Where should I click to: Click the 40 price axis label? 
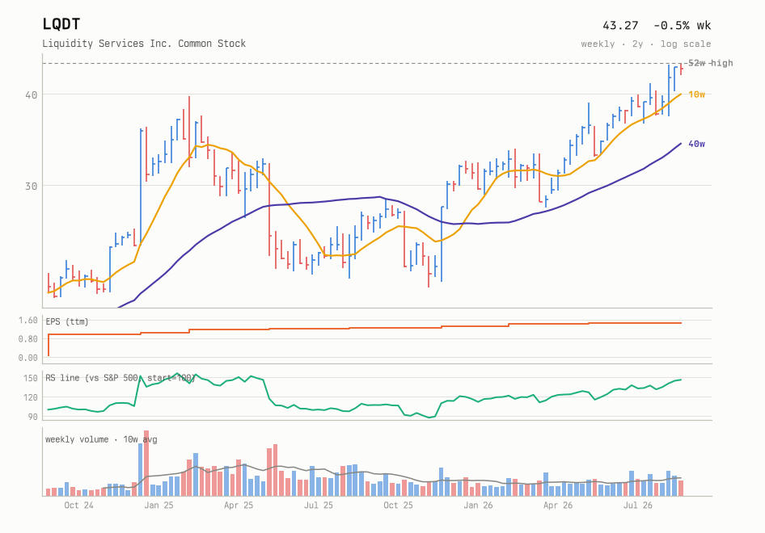tap(32, 94)
